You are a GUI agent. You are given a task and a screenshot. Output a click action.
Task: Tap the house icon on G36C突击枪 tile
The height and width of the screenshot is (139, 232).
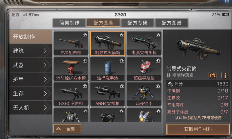tap(85, 86)
